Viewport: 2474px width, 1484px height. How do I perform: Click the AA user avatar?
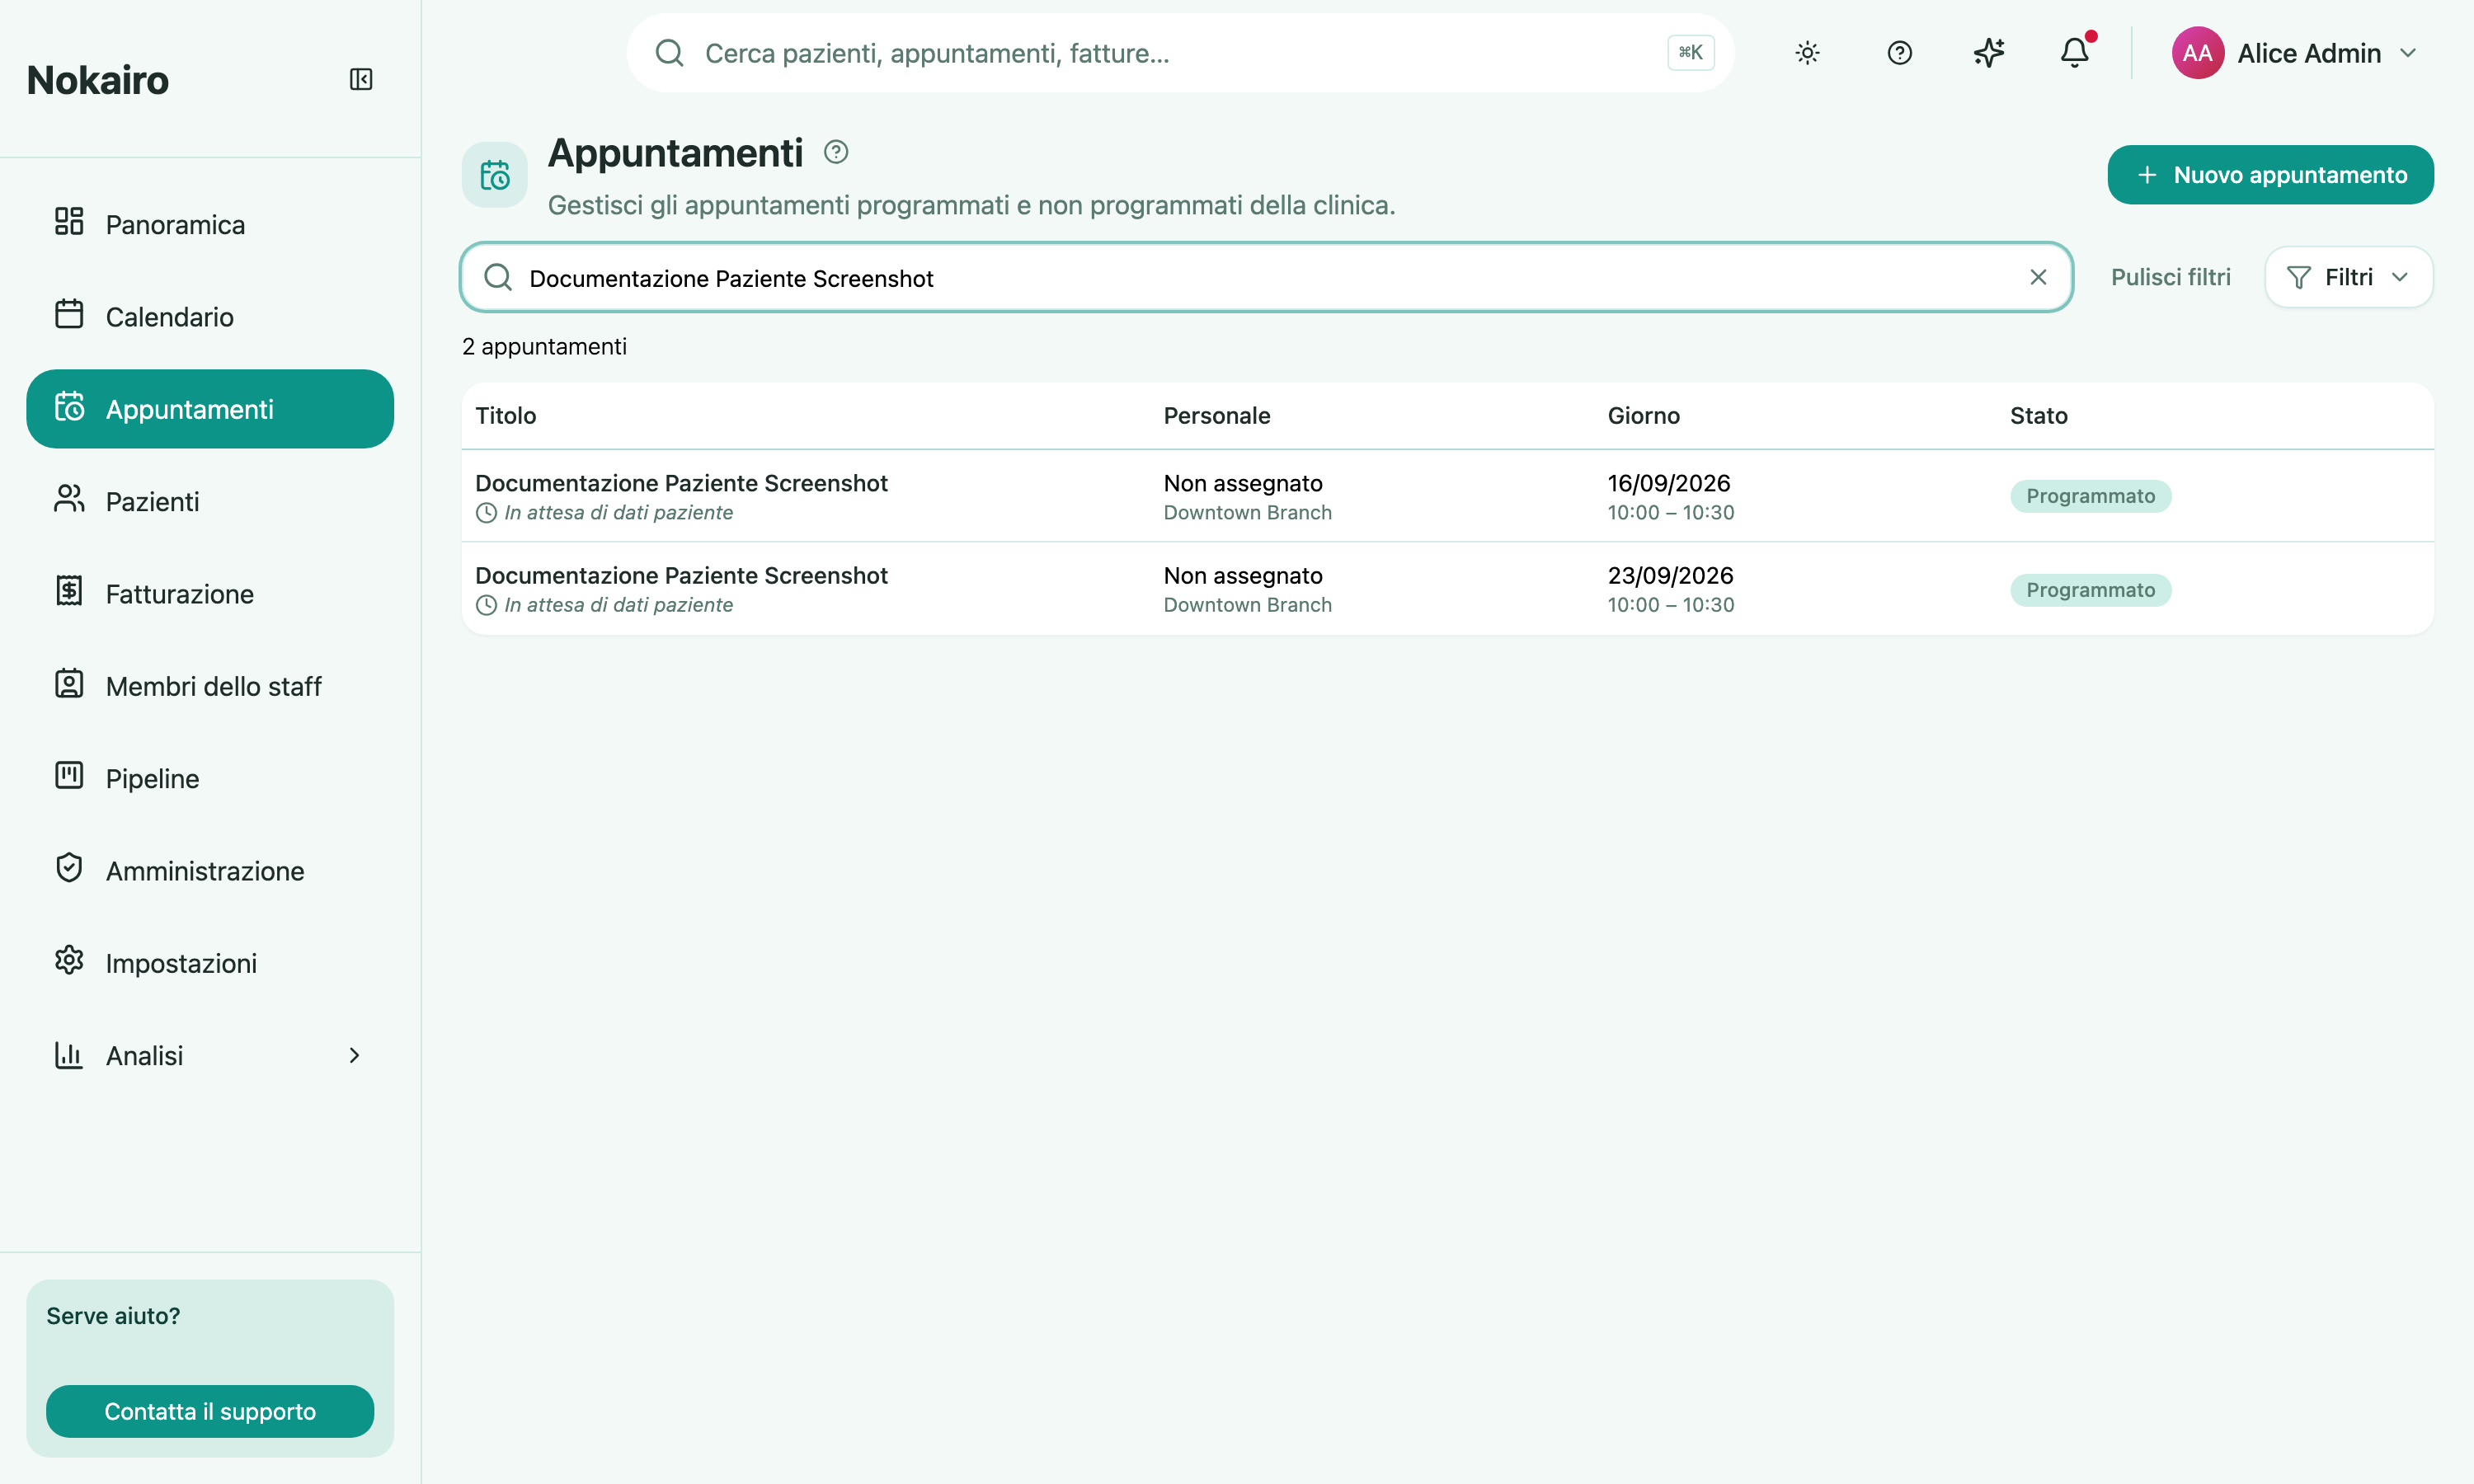2197,53
